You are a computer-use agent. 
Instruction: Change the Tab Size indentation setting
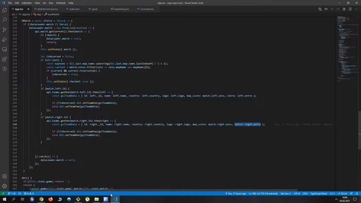tap(285, 193)
